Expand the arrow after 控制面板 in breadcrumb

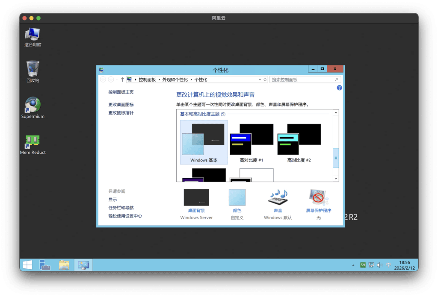[159, 79]
